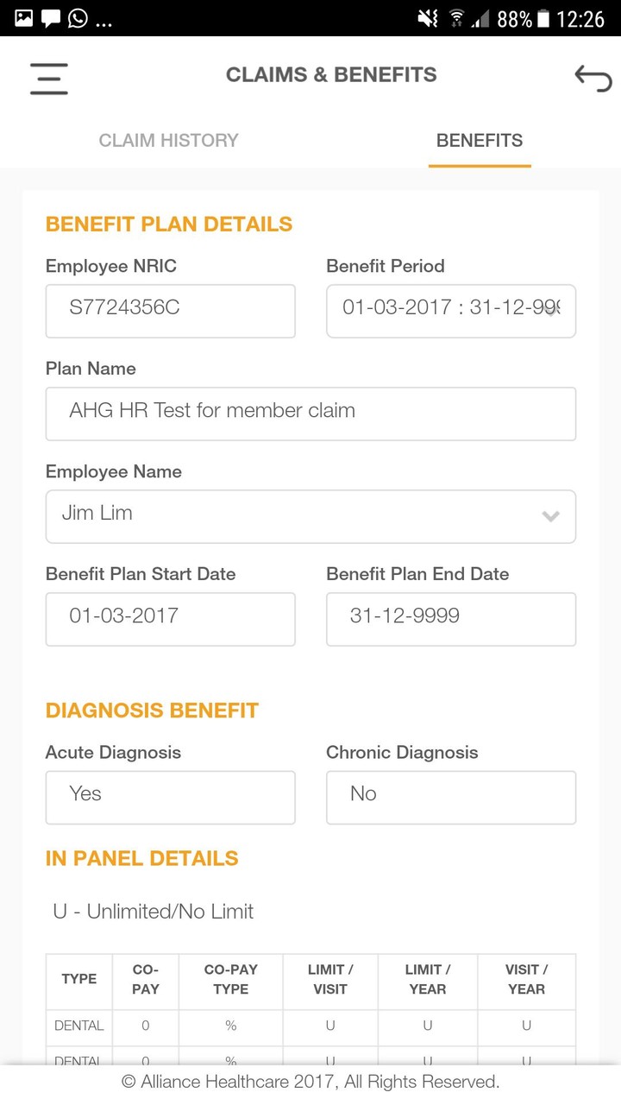Tap the WhatsApp notification icon
Screen dimensions: 621x1105
click(78, 18)
